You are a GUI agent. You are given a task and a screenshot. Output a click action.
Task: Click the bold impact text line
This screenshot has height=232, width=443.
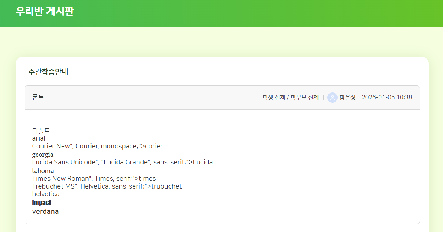pyautogui.click(x=42, y=203)
